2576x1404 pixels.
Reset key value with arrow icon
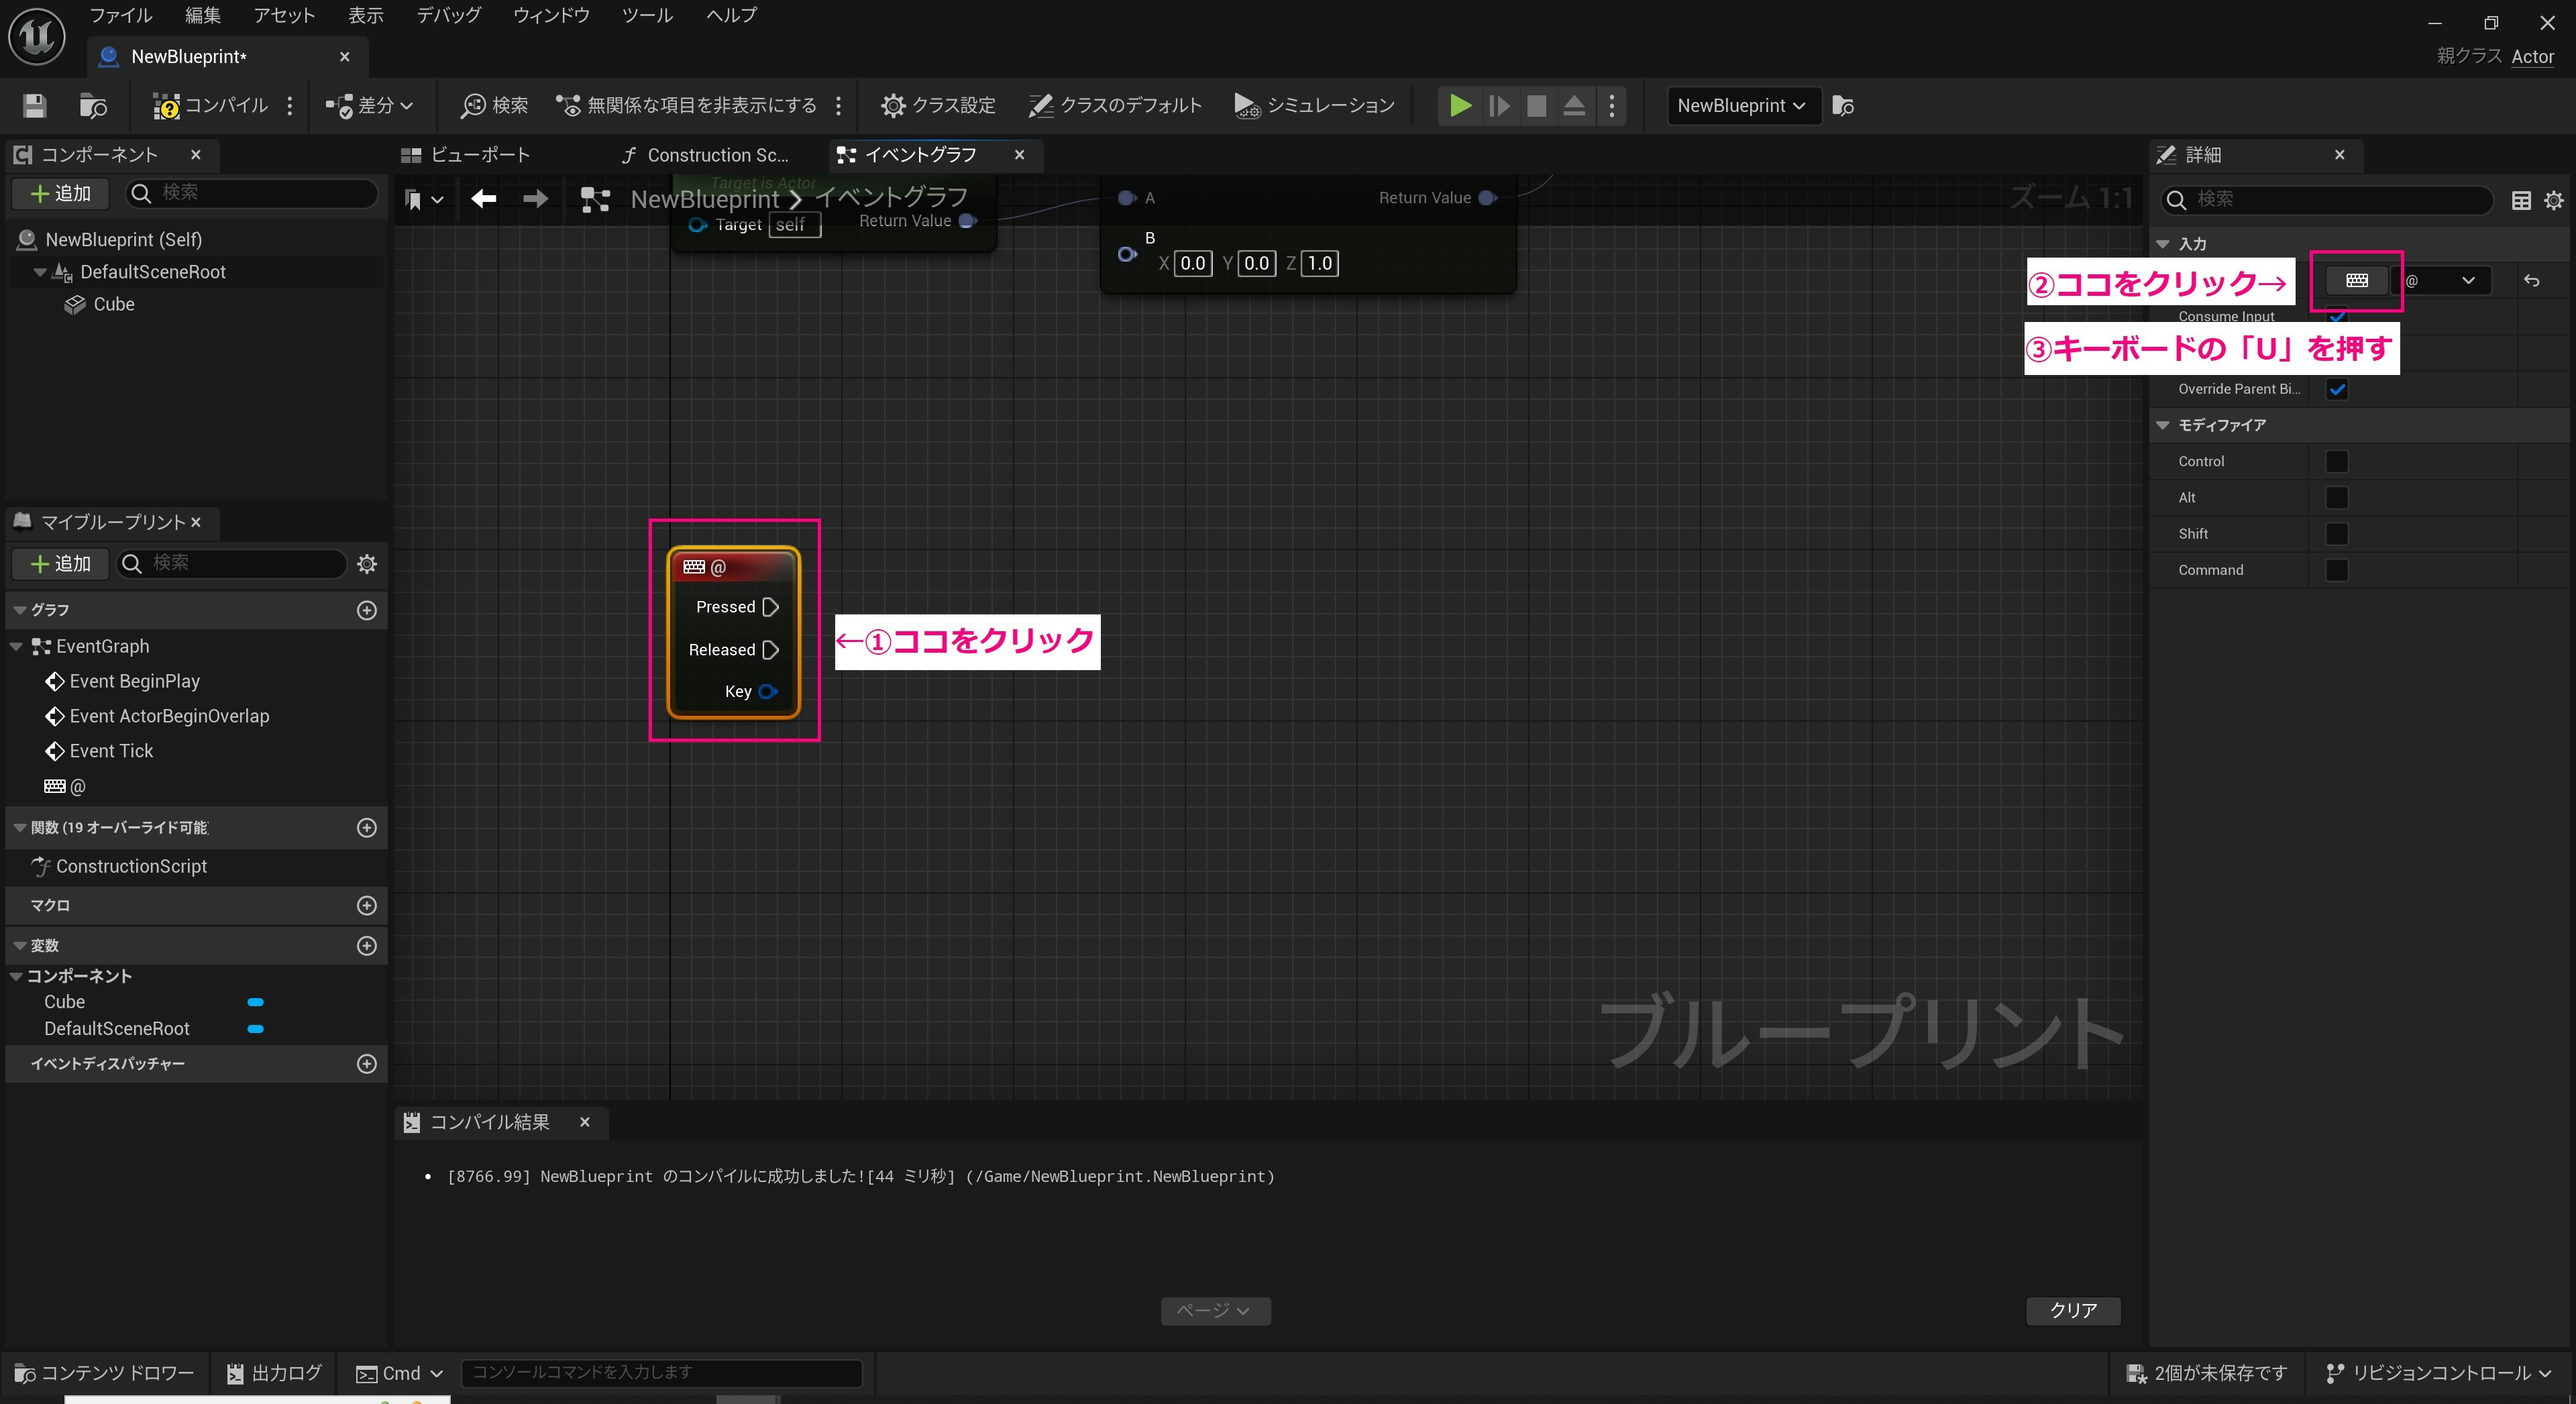(2531, 281)
